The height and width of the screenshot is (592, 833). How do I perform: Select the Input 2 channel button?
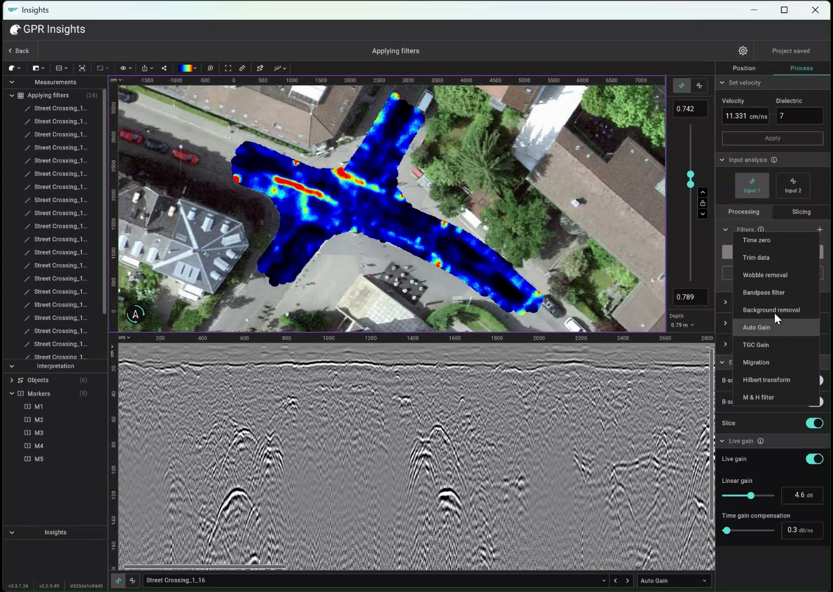pos(793,185)
